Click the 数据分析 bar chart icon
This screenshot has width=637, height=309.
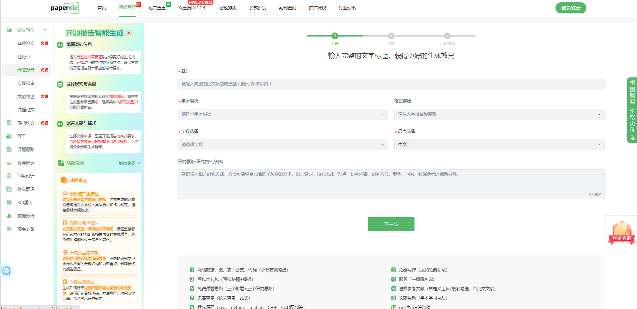(x=9, y=216)
